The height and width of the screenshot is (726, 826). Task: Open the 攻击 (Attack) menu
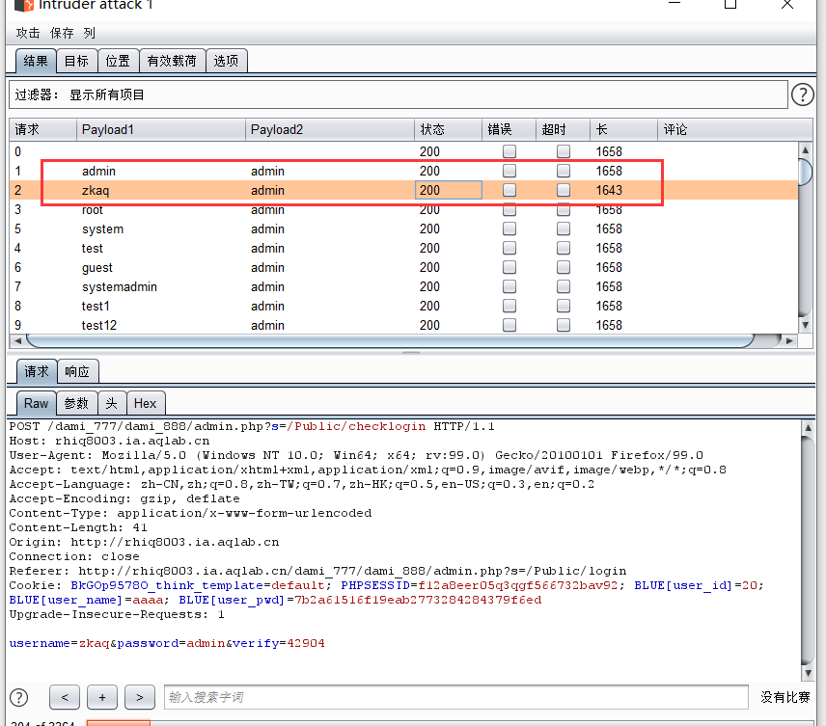point(28,33)
